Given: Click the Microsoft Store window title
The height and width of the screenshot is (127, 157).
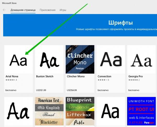Looking at the screenshot, I should click(x=9, y=3).
